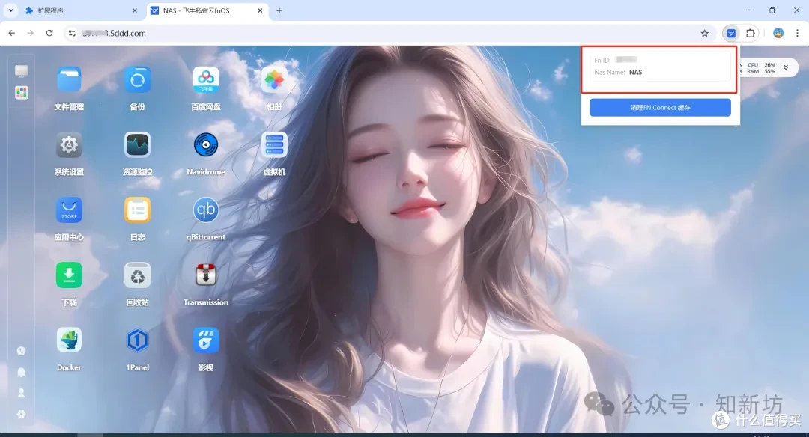This screenshot has height=437, width=809.
Task: Open Chrome profile avatar
Action: (x=778, y=34)
